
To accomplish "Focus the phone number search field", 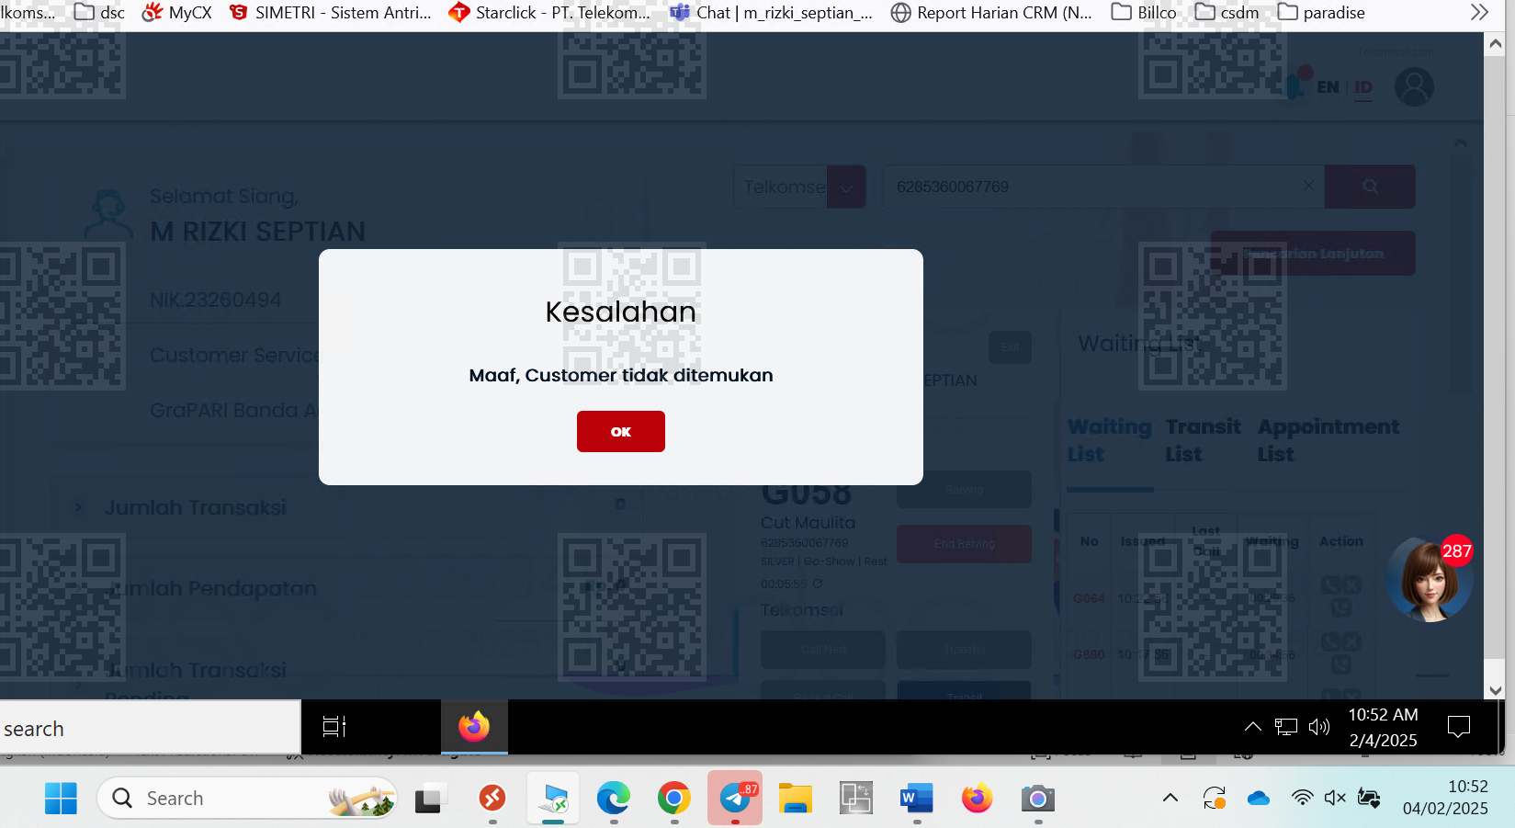I will (1102, 187).
